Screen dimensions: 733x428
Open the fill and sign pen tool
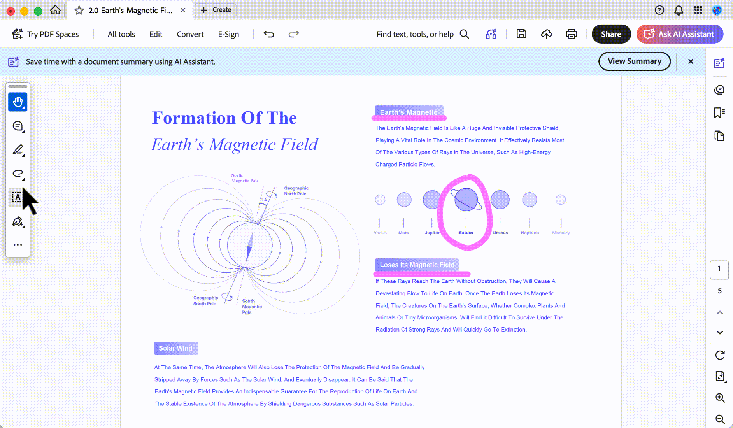tap(18, 221)
